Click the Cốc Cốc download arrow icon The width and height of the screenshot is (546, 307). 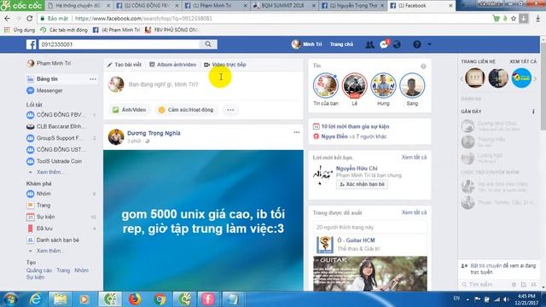pyautogui.click(x=523, y=19)
